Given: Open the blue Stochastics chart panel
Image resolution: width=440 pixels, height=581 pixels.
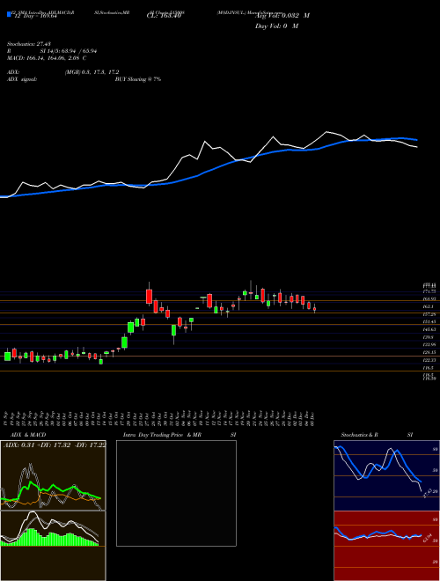Looking at the screenshot, I should 386,475.
